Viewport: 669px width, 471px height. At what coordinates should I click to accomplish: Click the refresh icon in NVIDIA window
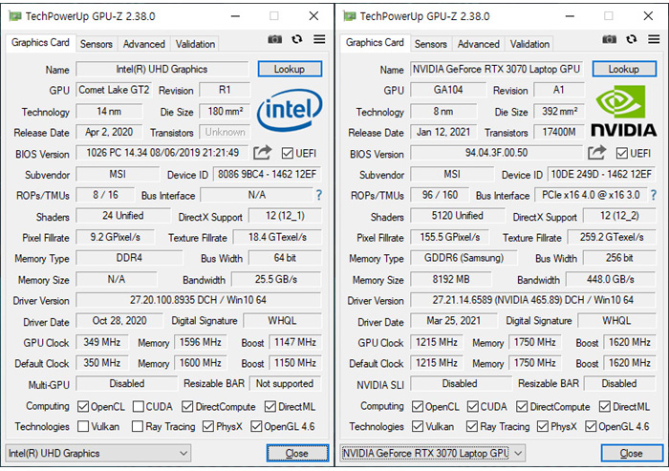click(x=632, y=39)
